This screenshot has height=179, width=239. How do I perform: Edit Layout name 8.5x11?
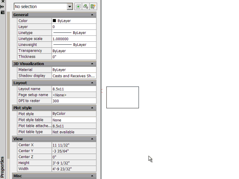point(74,89)
